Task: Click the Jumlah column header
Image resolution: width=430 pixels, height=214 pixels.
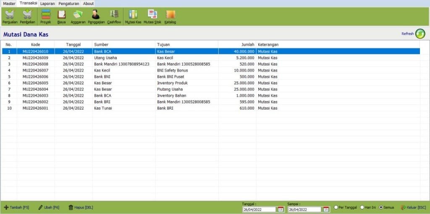Action: (237, 44)
